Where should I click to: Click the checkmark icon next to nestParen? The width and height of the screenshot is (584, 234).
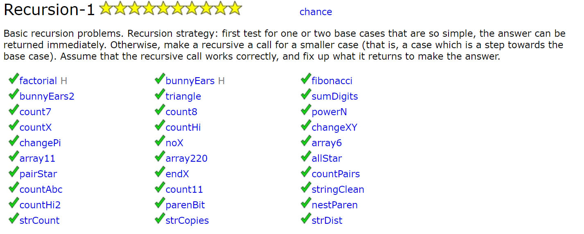[x=306, y=203]
